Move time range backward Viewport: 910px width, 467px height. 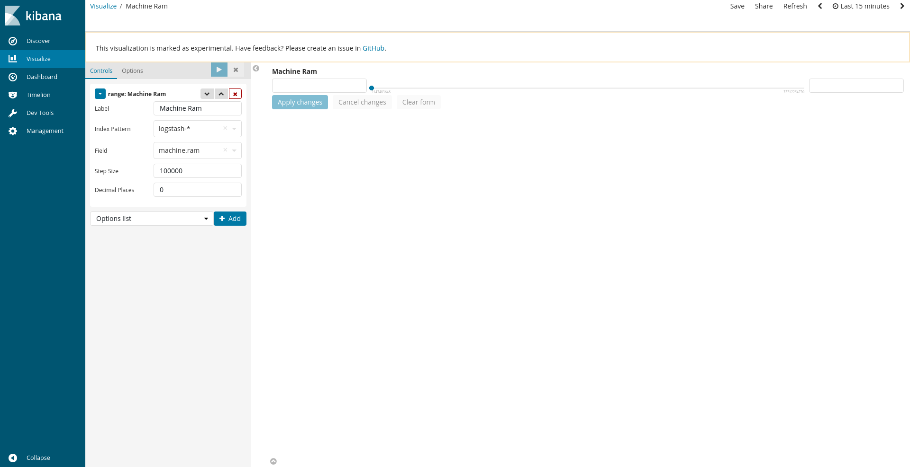tap(820, 6)
